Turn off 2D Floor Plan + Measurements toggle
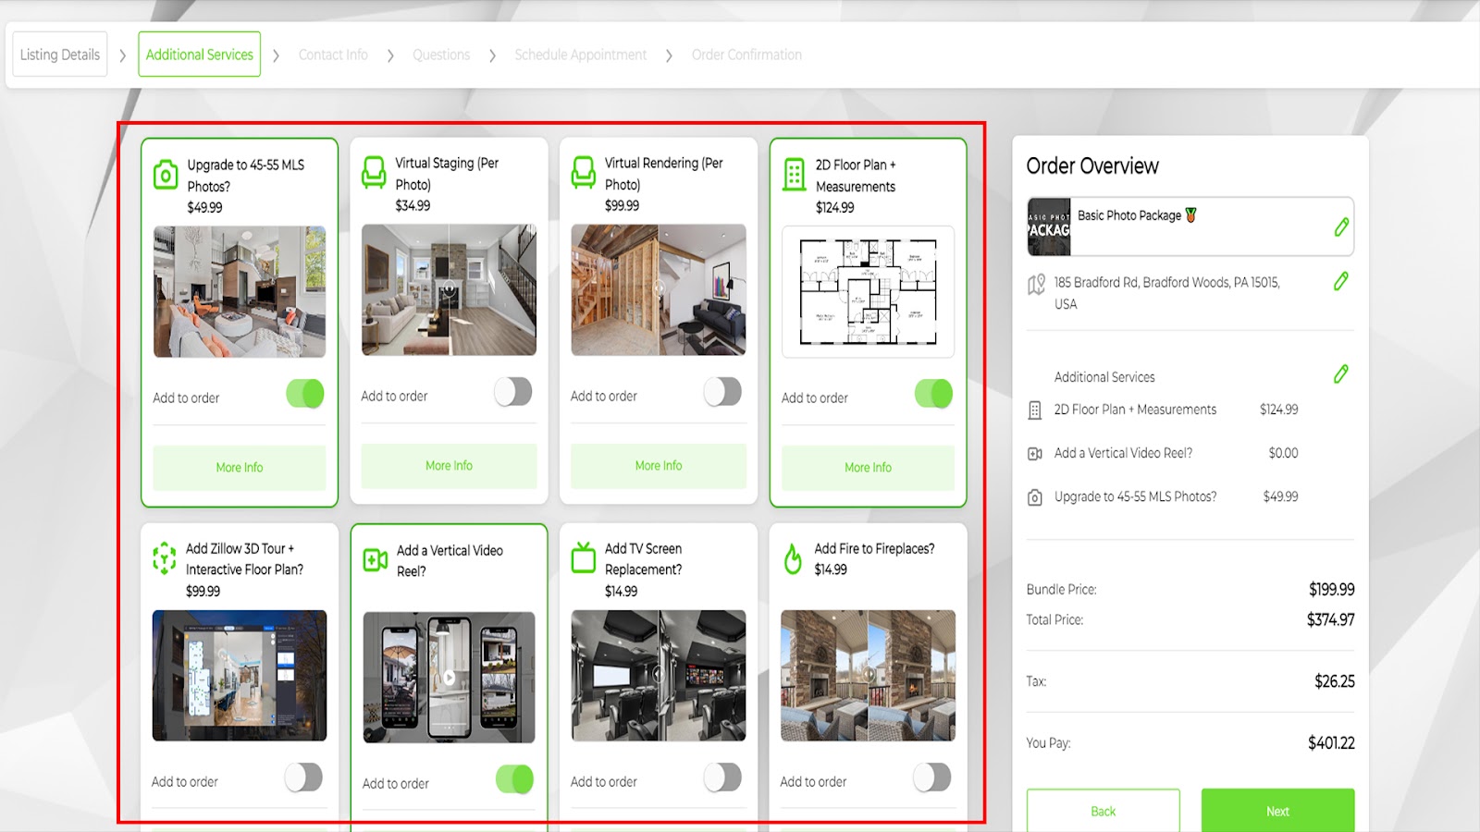 click(x=933, y=394)
